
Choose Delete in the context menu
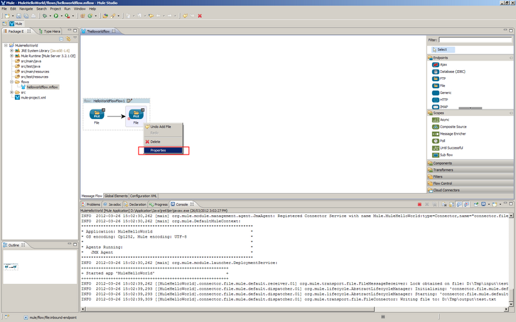point(163,142)
